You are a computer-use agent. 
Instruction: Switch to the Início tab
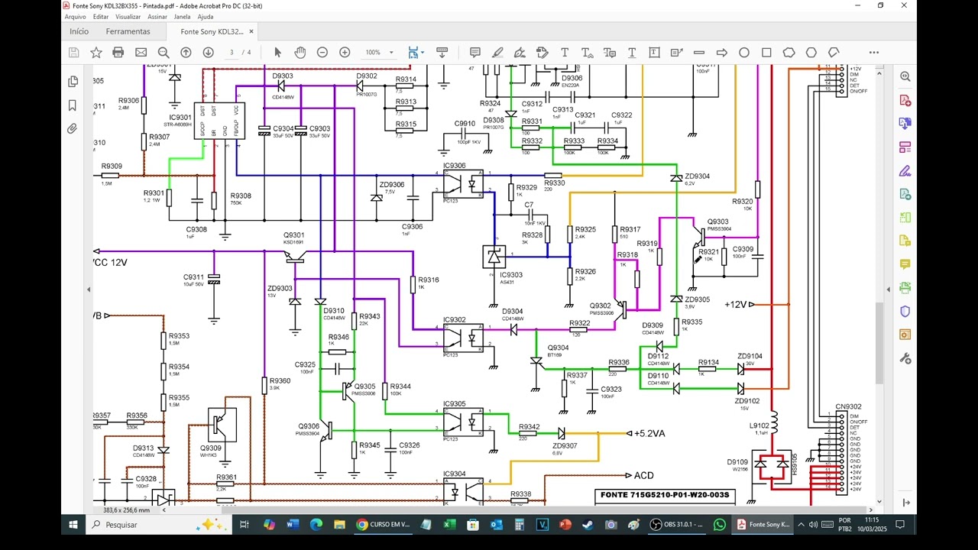pos(79,32)
